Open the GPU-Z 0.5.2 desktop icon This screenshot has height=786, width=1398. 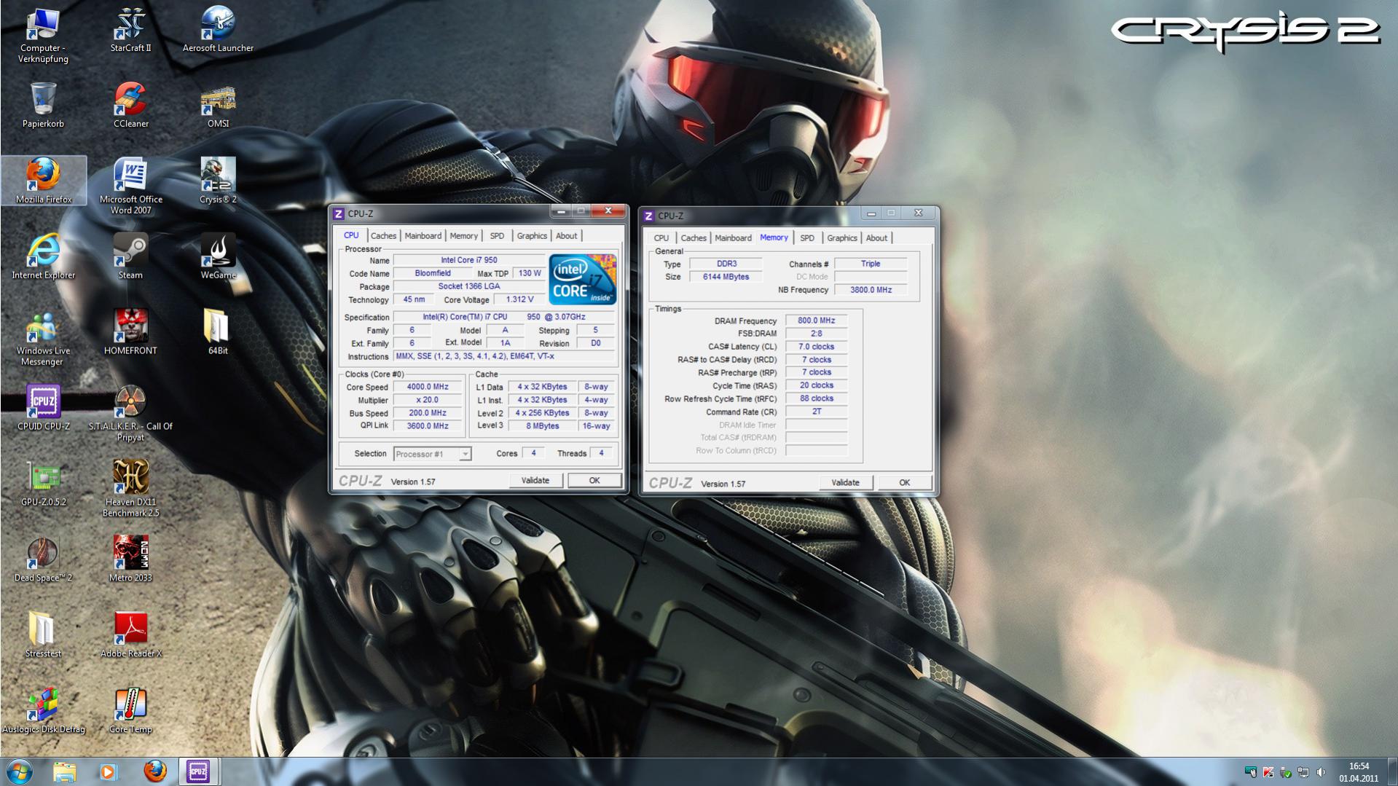(43, 484)
